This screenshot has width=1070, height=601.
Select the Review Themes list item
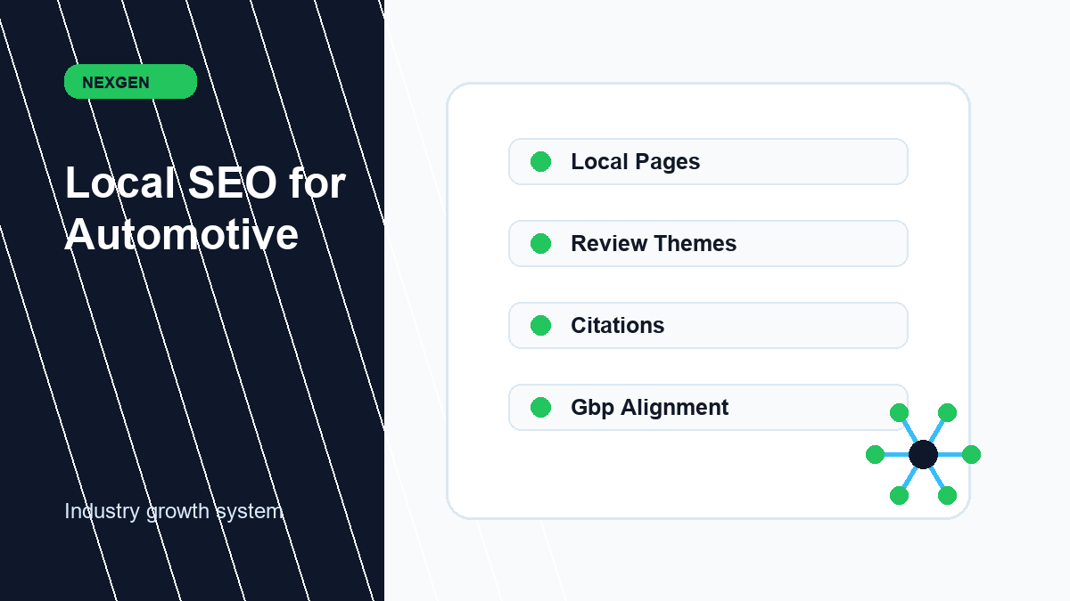(708, 244)
